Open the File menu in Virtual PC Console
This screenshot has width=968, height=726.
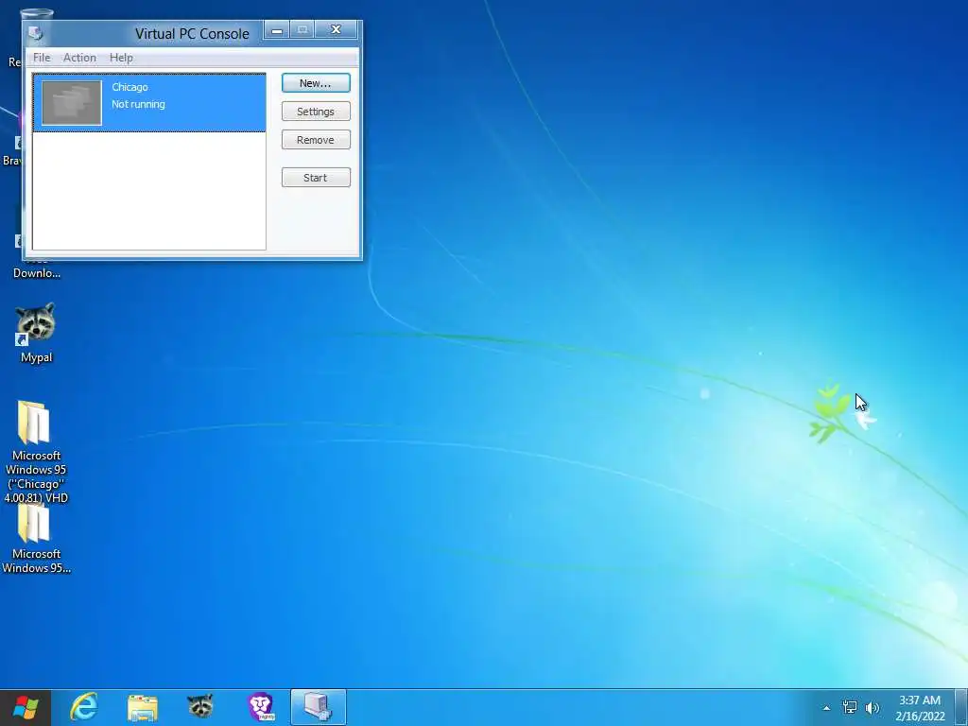point(42,58)
